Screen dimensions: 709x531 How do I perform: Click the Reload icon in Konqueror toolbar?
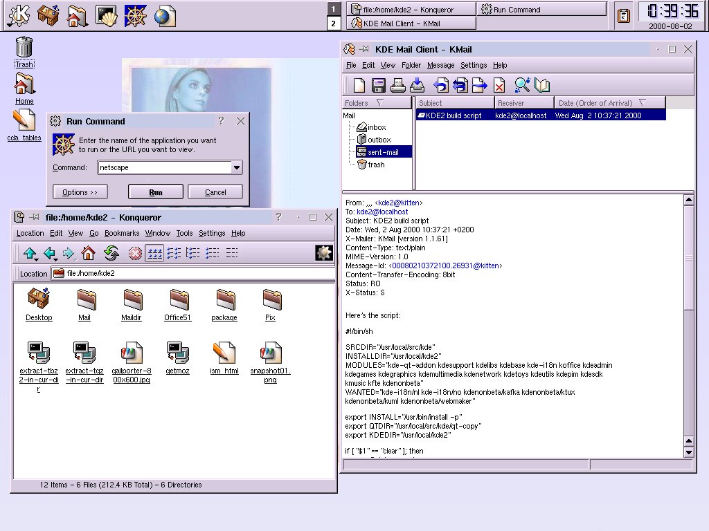[x=111, y=253]
